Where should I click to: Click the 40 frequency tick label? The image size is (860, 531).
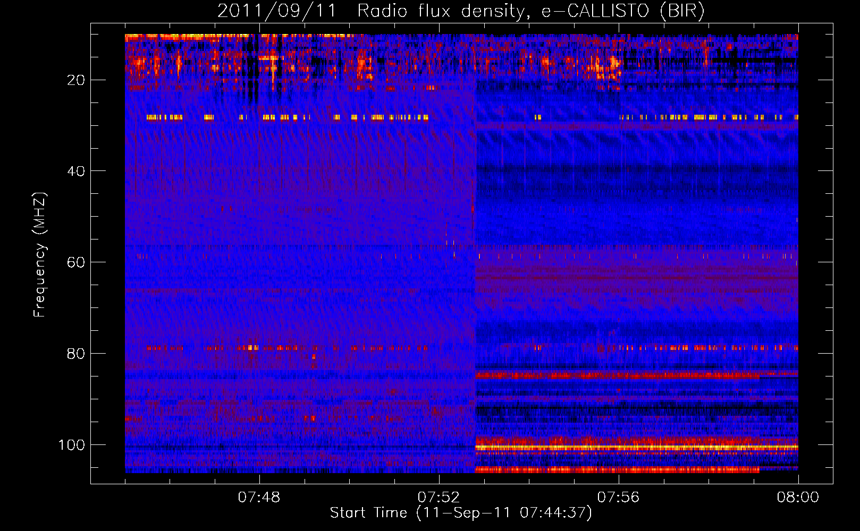coord(76,171)
